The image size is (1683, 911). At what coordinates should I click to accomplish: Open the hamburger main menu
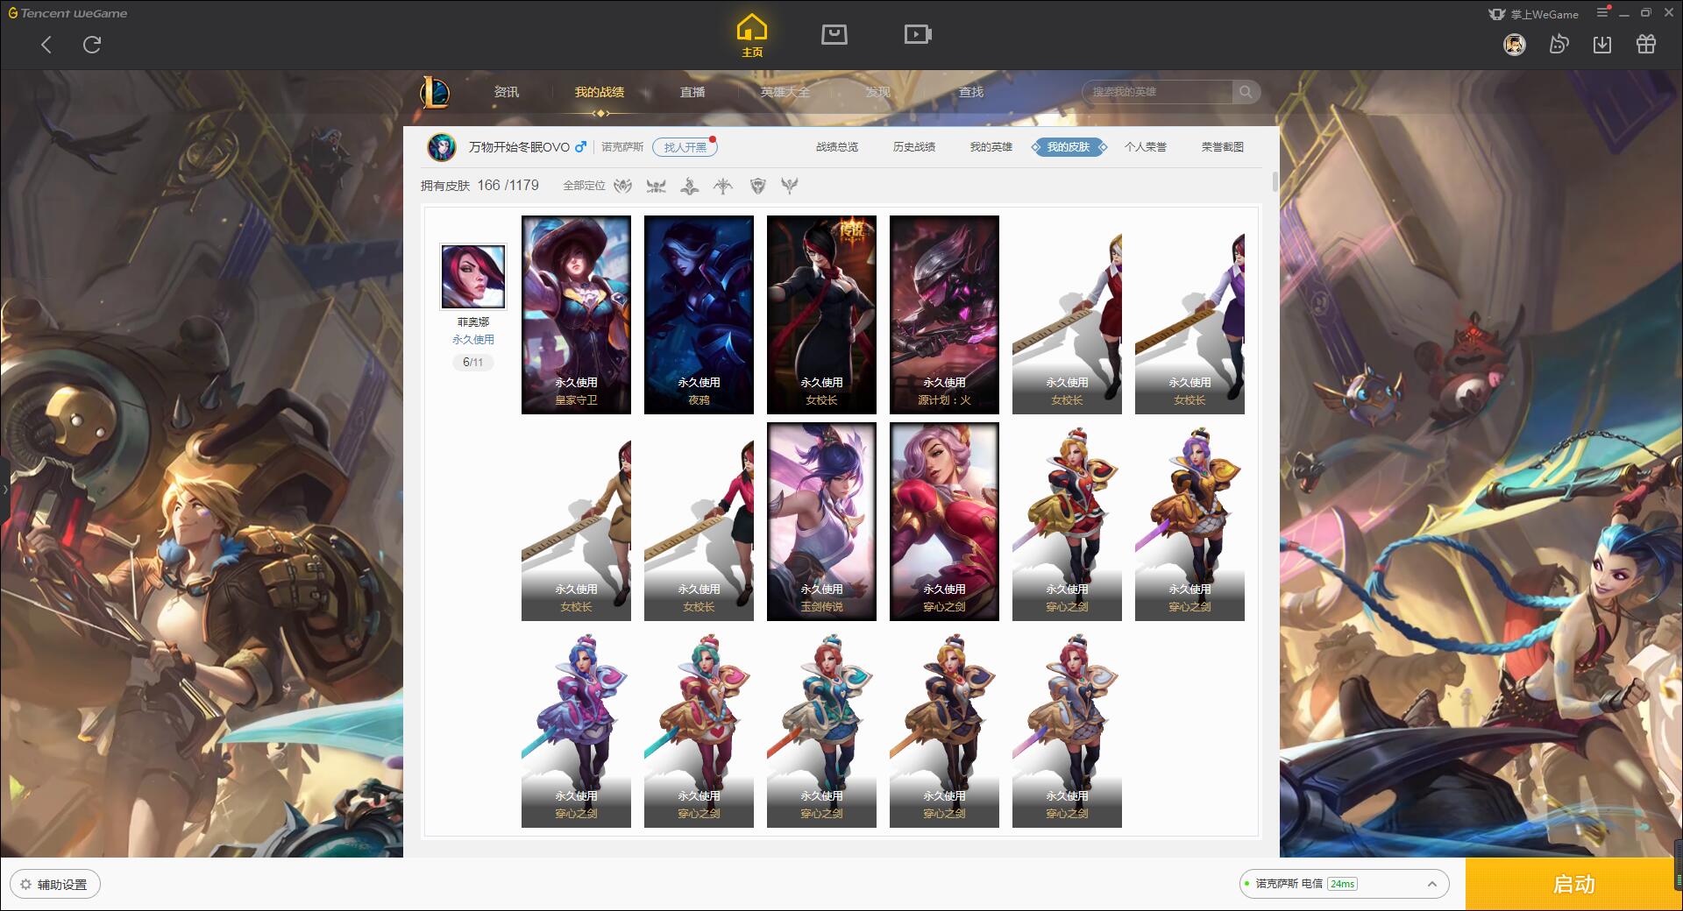(x=1602, y=12)
